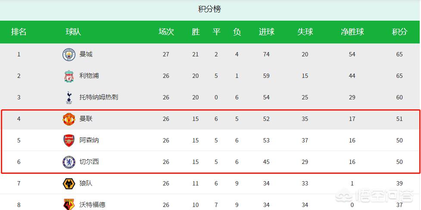Viewport: 421px width, 210px height.
Task: Click the Arsenal club crest
Action: click(x=69, y=140)
